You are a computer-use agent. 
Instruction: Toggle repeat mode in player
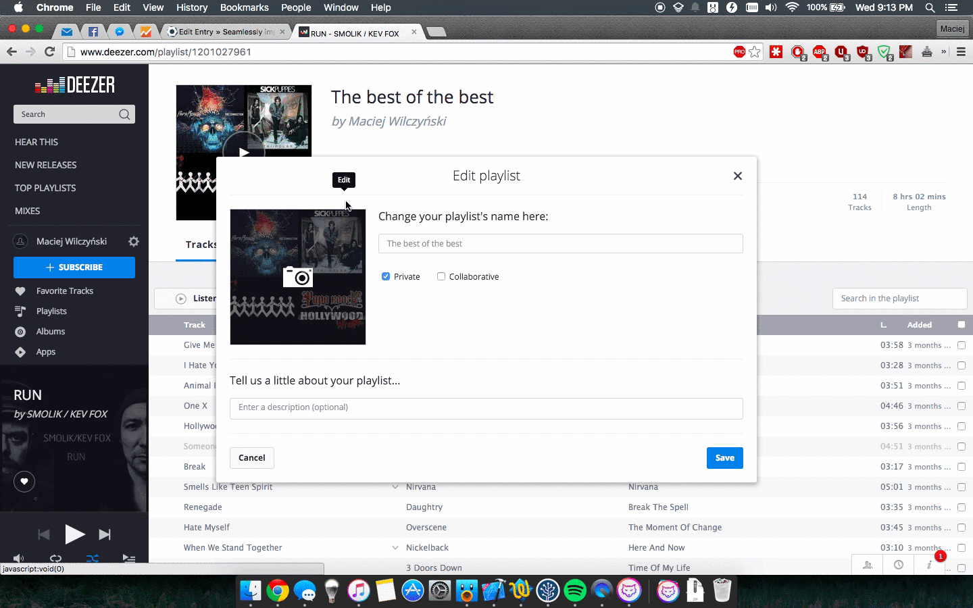[x=55, y=559]
